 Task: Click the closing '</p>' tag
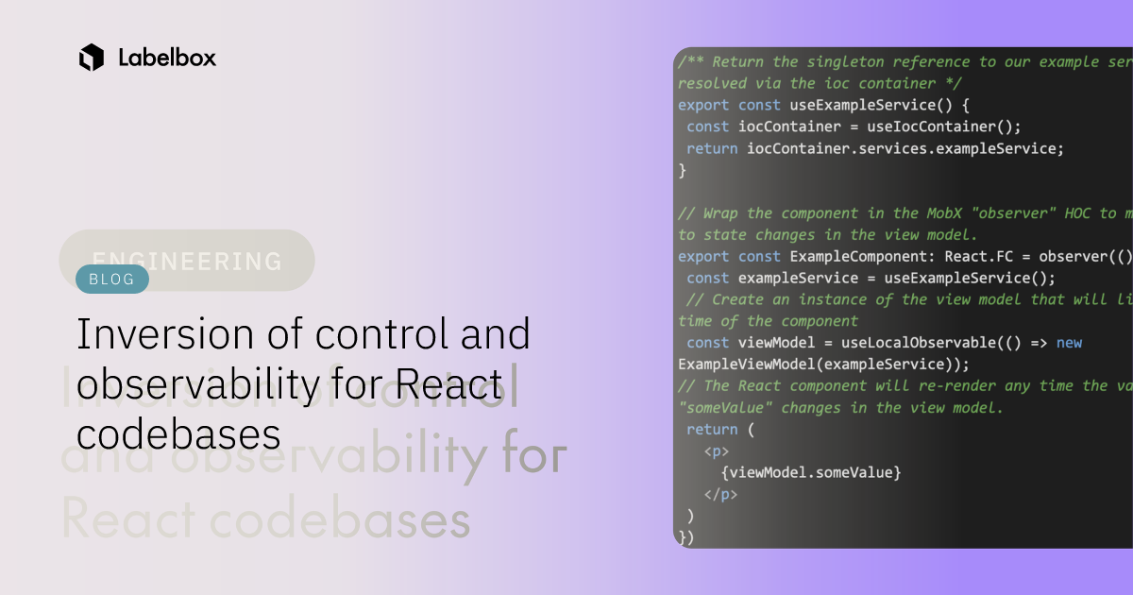720,494
